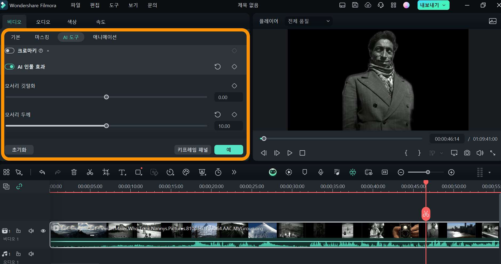This screenshot has width=501, height=264.
Task: Toggle the auto ripple link icon
Action: [19, 186]
